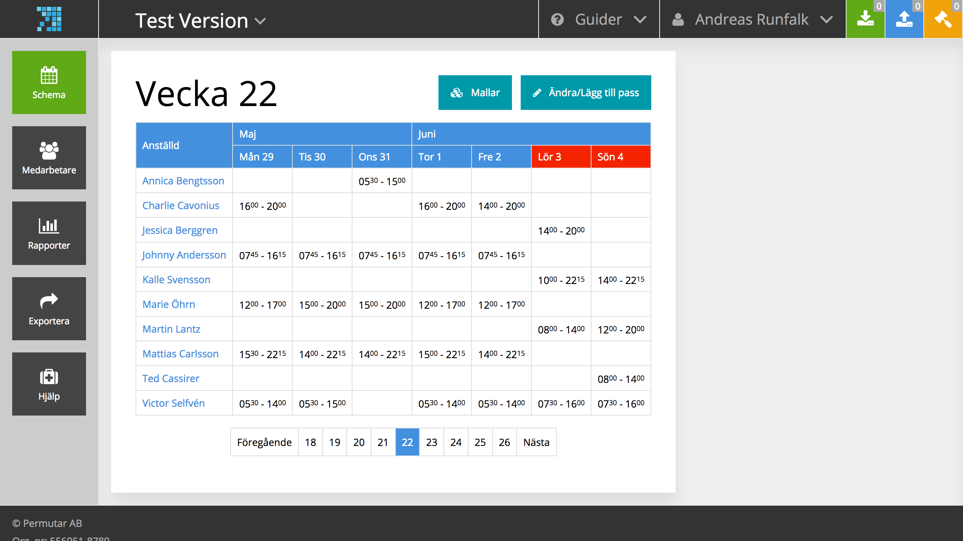
Task: Click the Ons 31 column header
Action: pos(382,157)
